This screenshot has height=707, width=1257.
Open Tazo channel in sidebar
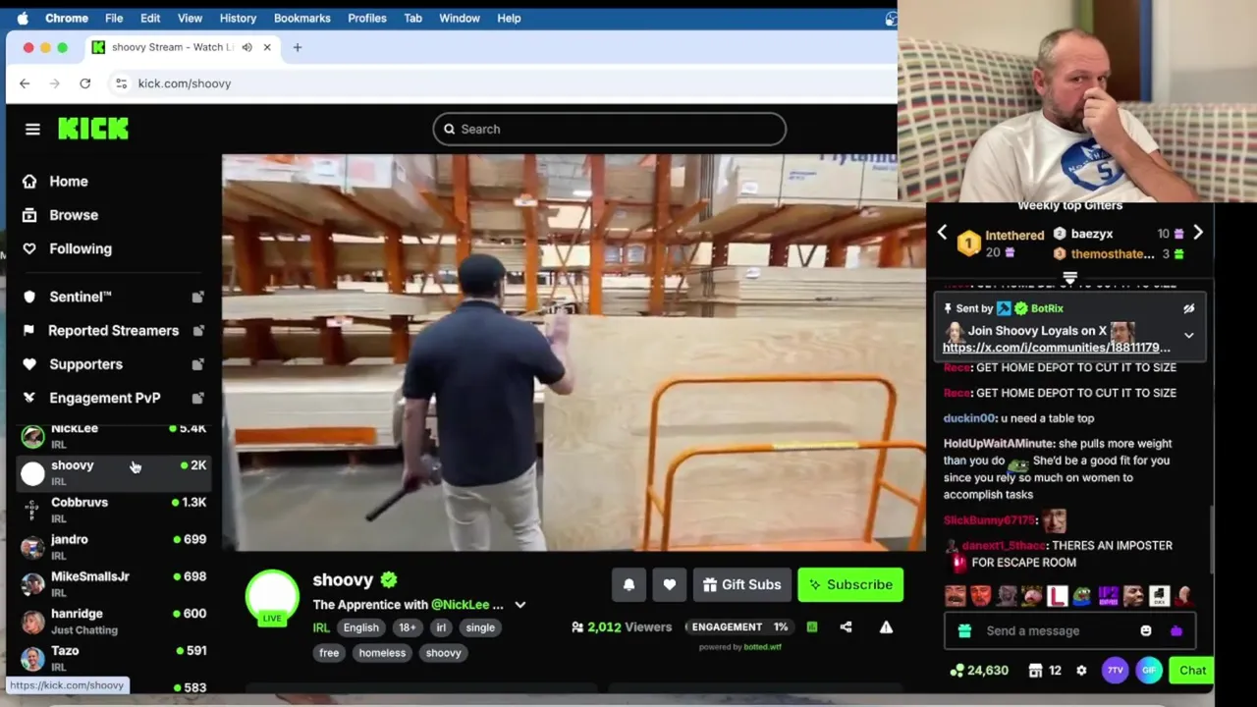(113, 658)
